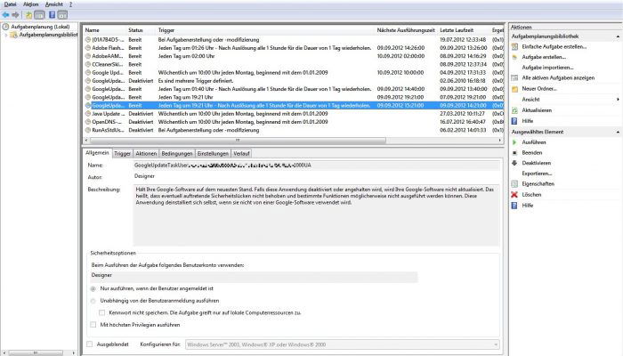Click the Beschreibung text area

point(316,215)
